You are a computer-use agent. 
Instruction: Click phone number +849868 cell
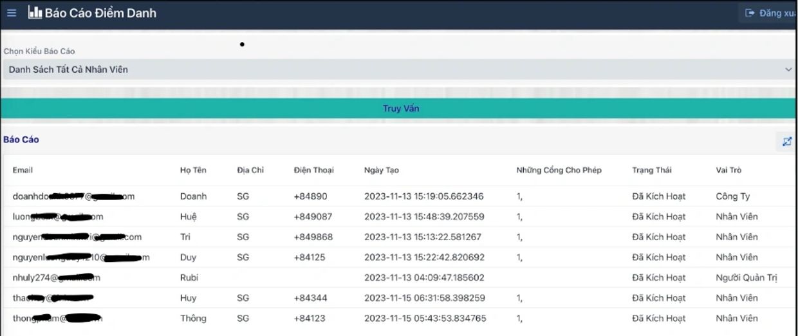click(313, 237)
